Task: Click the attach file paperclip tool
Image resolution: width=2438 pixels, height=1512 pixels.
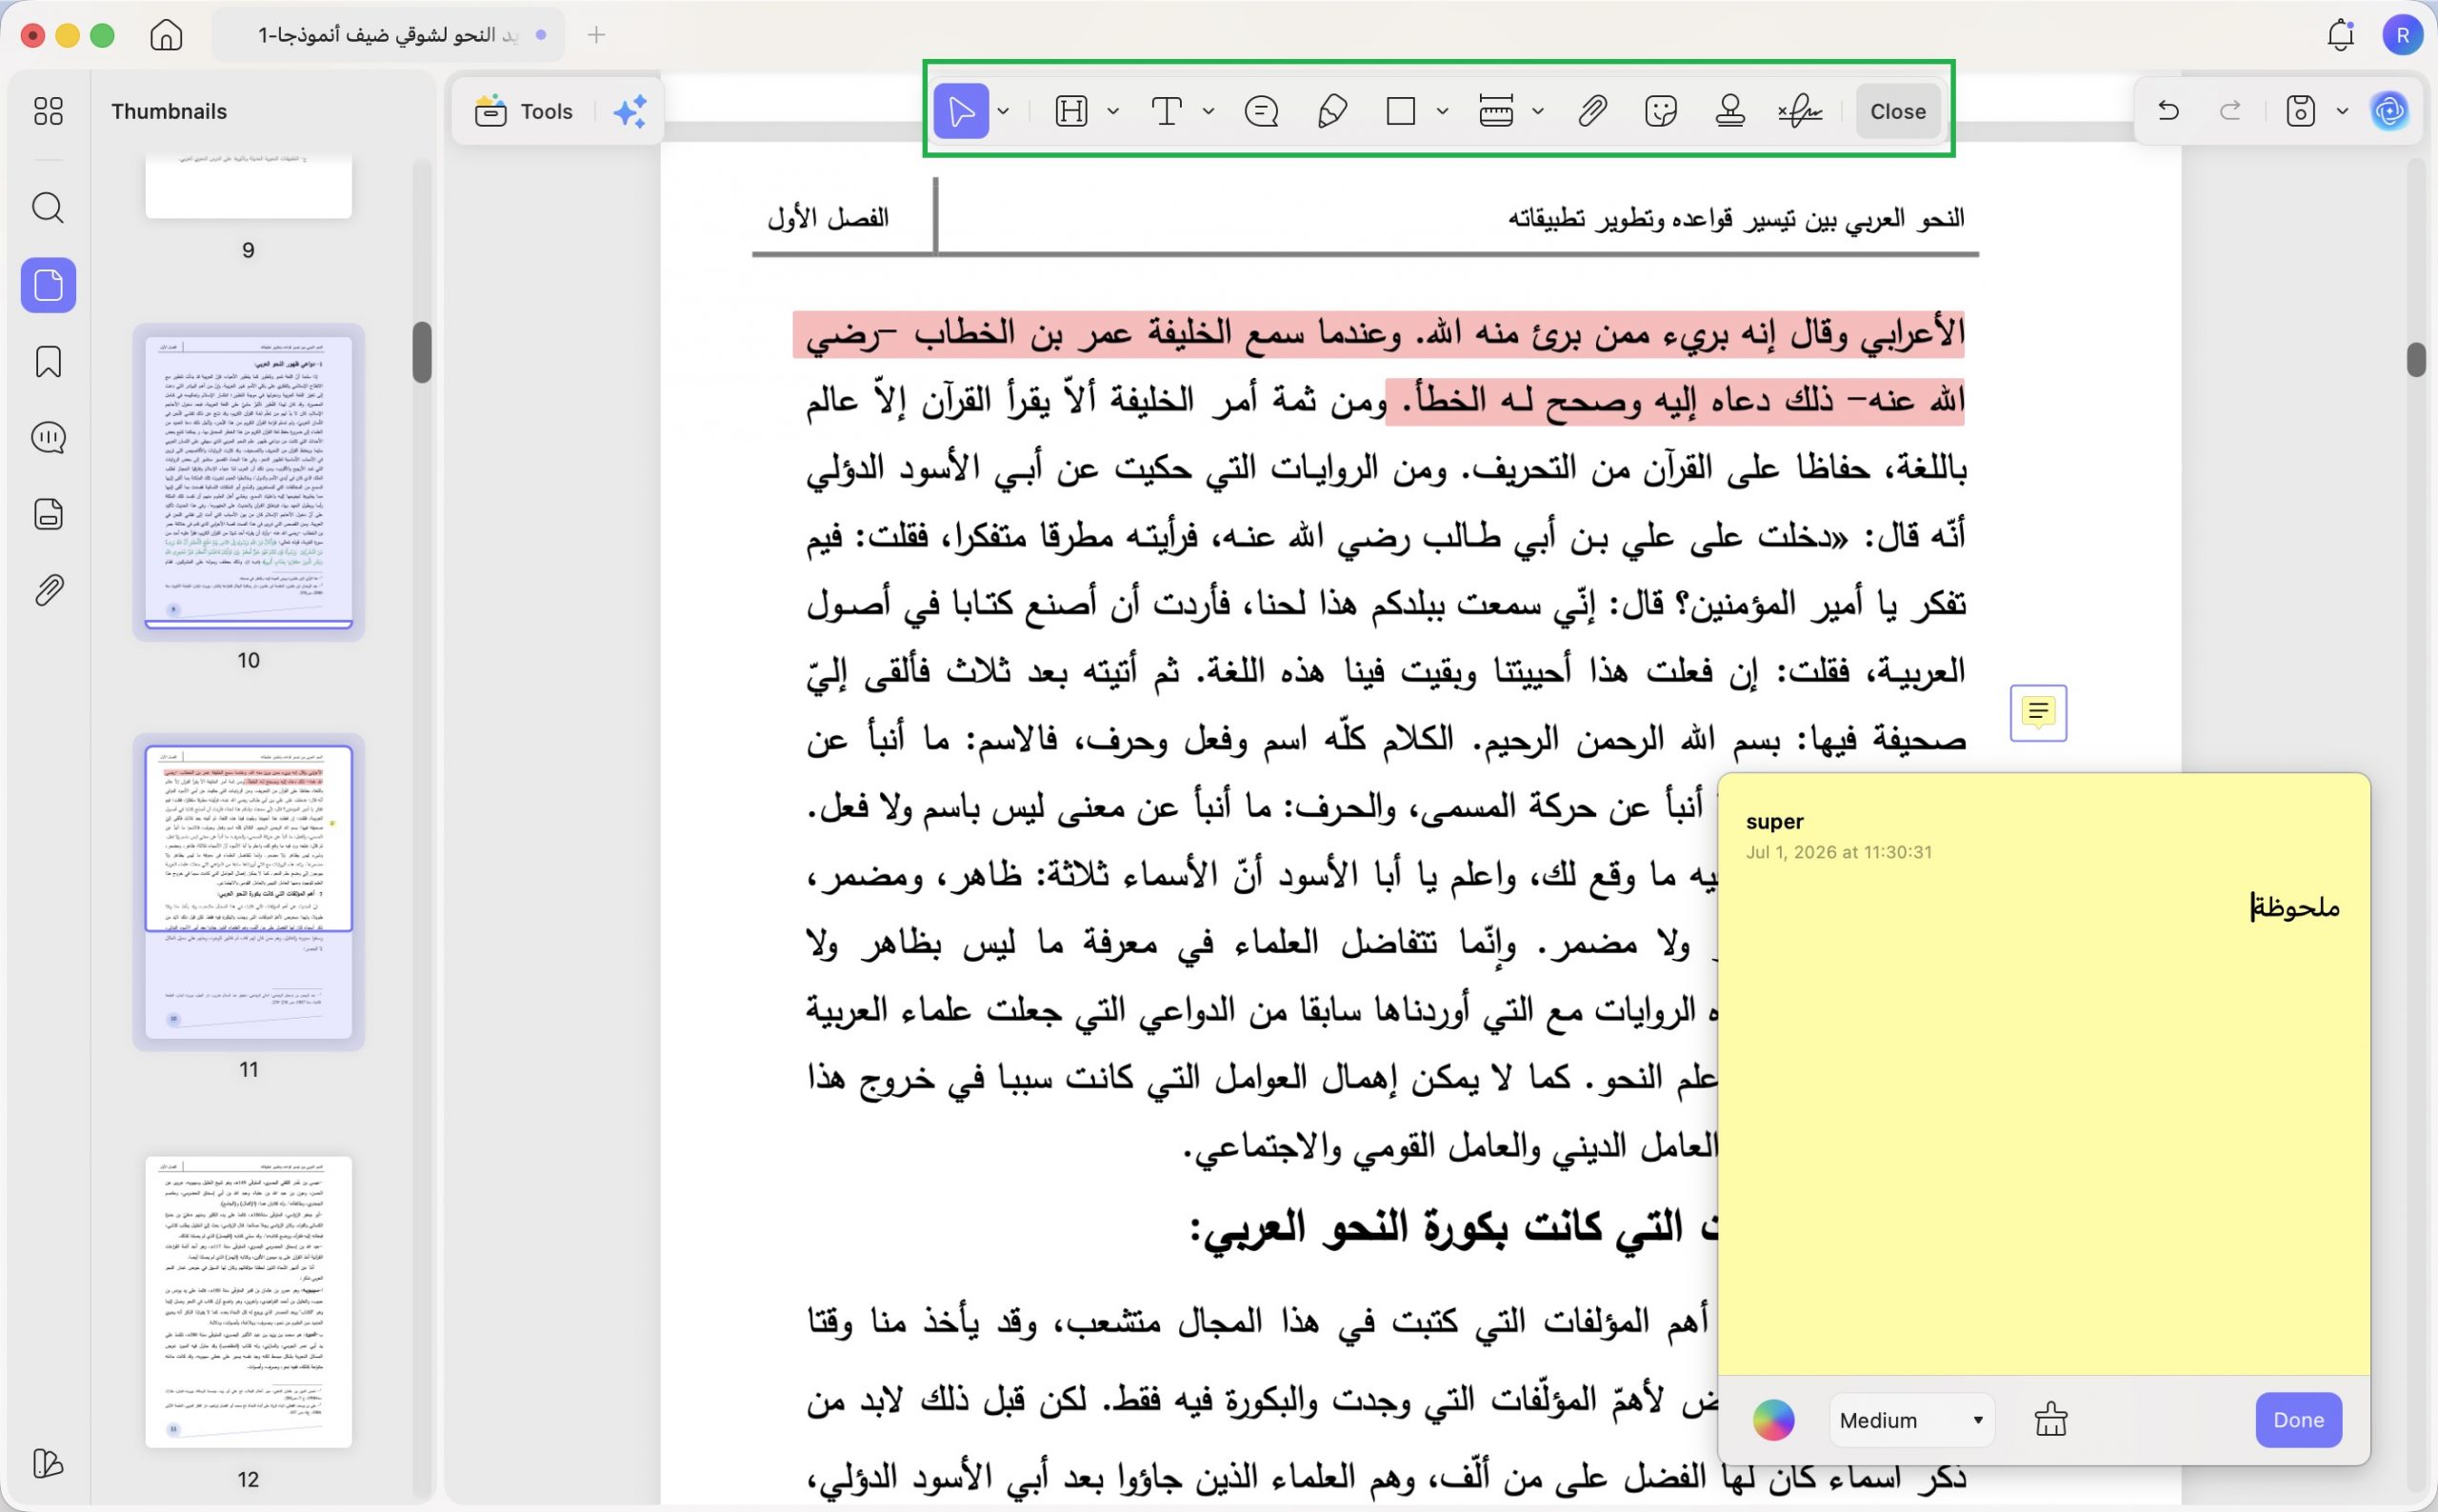Action: point(1592,111)
